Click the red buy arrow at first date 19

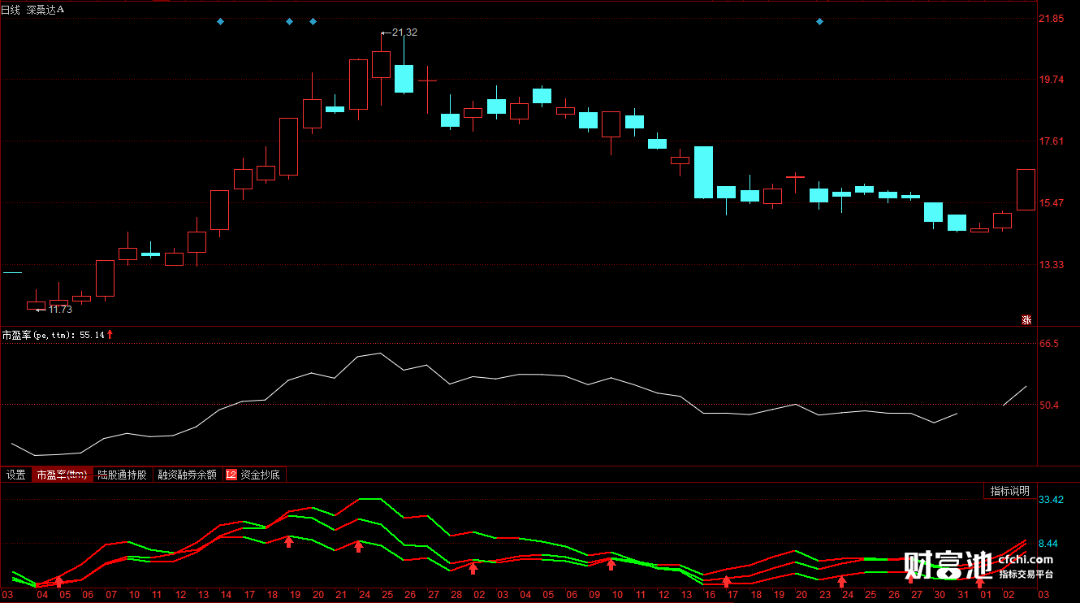coord(288,541)
